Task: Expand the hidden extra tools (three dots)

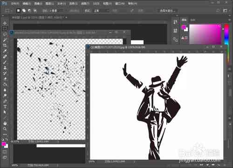Action: click(x=5, y=134)
